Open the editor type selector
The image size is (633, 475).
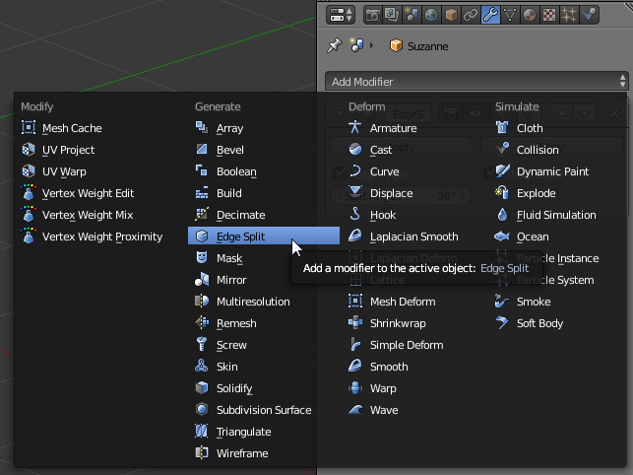tap(341, 16)
